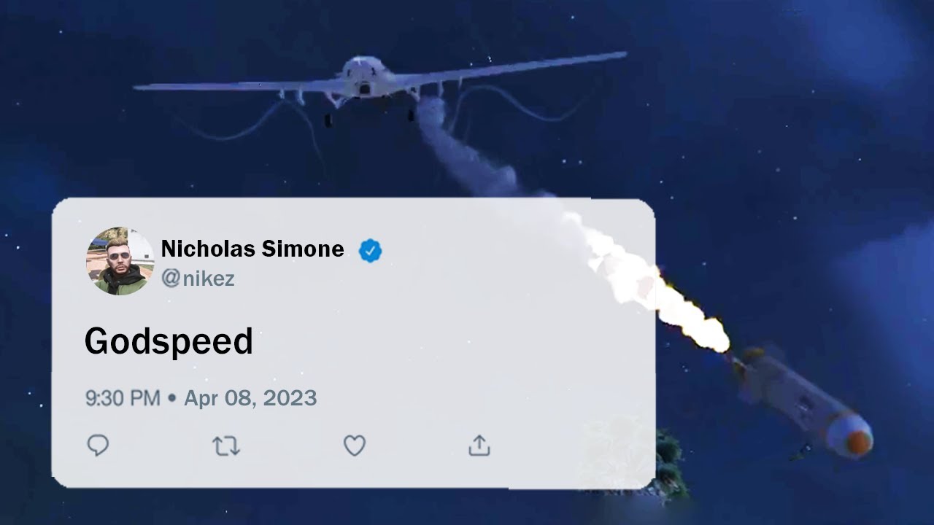This screenshot has height=525, width=934.
Task: Open the share upload icon
Action: pos(479,445)
